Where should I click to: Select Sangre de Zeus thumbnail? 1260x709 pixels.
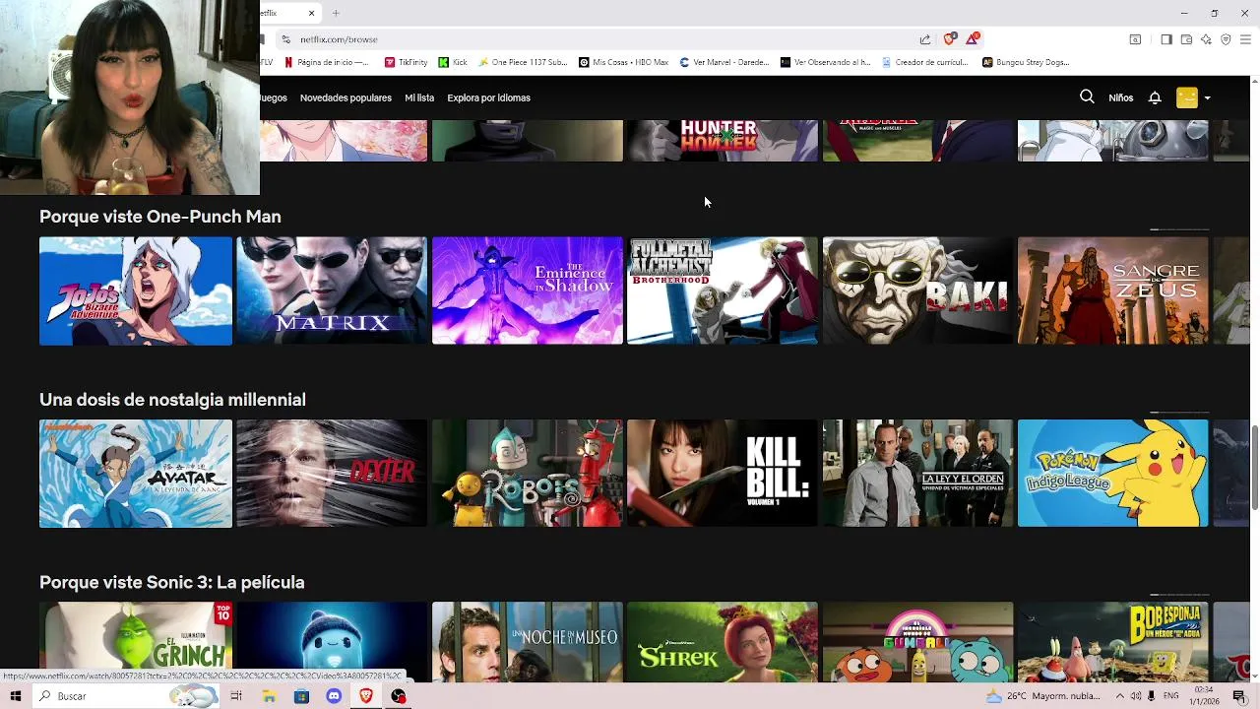[x=1112, y=290]
